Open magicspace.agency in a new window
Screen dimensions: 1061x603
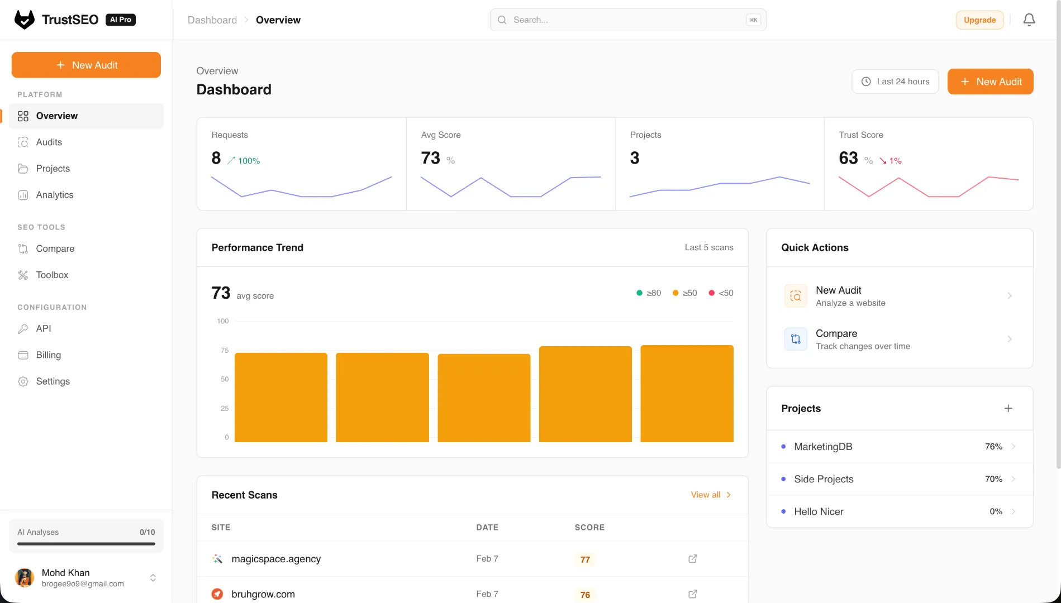(x=692, y=558)
